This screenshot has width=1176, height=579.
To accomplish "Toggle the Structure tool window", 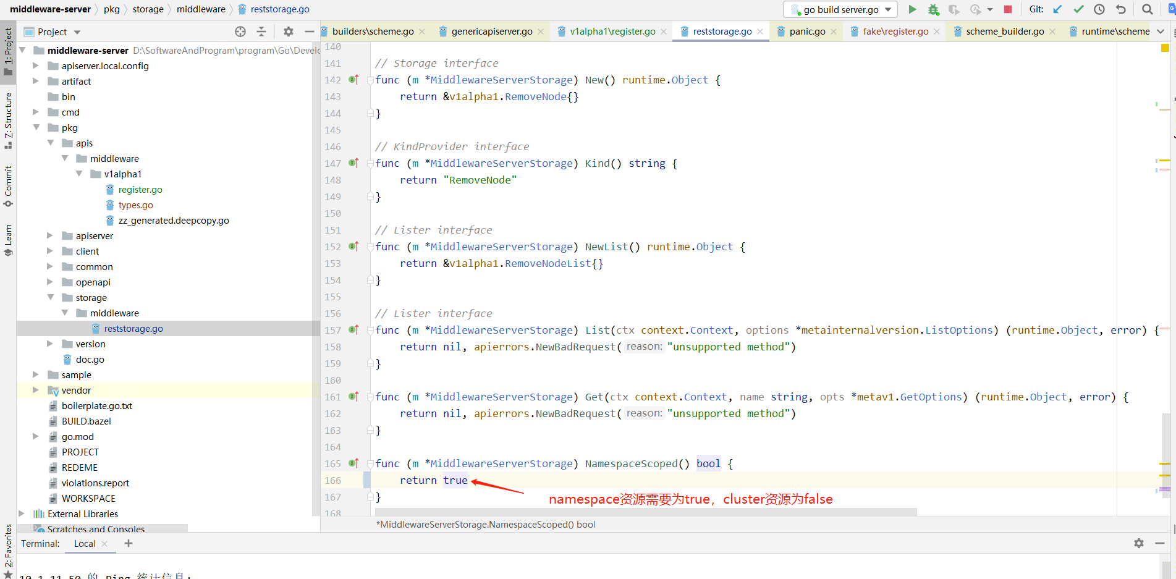I will pyautogui.click(x=8, y=120).
